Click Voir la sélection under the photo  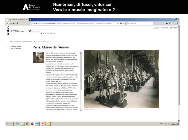[89, 110]
